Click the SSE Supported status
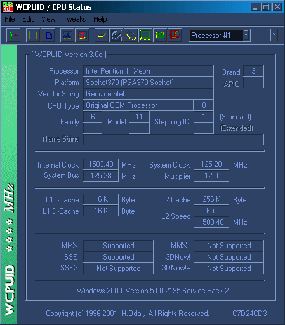 point(118,257)
